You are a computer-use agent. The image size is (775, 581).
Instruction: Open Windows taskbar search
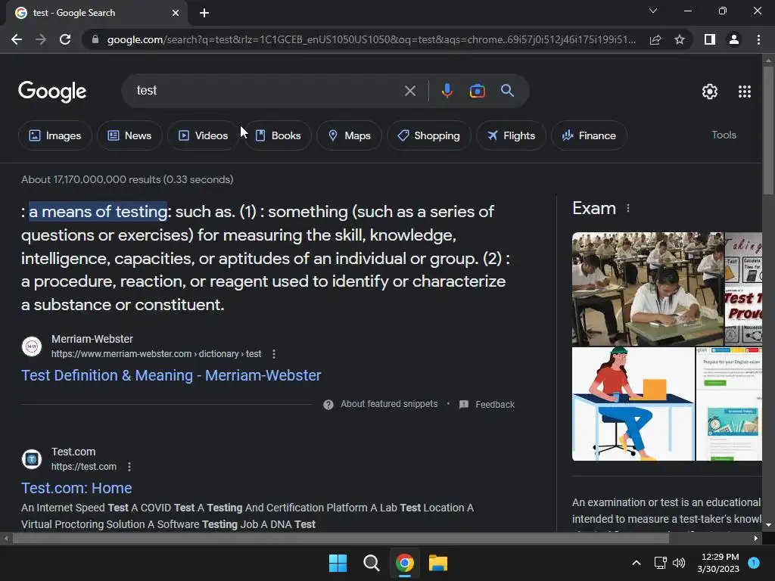(371, 563)
